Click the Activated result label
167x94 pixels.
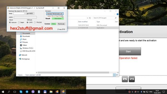58,19
